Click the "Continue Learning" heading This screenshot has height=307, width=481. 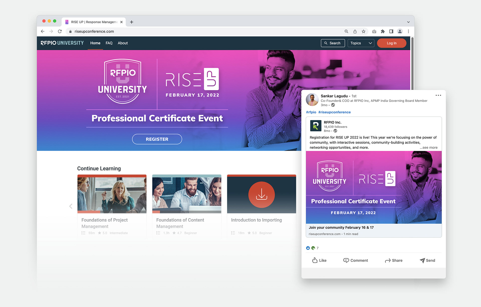[99, 168]
